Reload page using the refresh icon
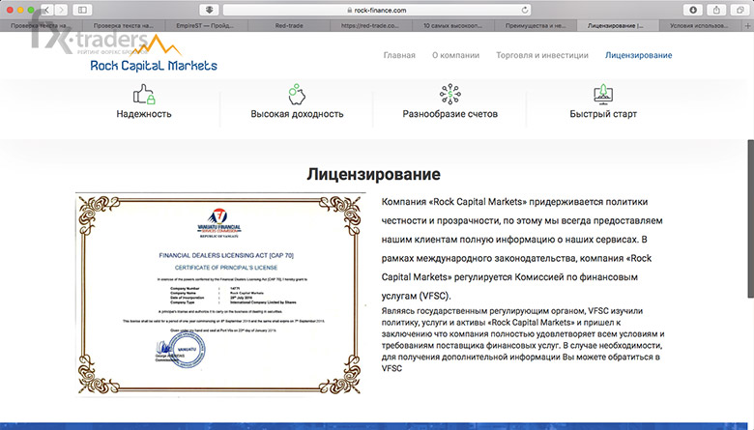This screenshot has height=430, width=754. (525, 10)
